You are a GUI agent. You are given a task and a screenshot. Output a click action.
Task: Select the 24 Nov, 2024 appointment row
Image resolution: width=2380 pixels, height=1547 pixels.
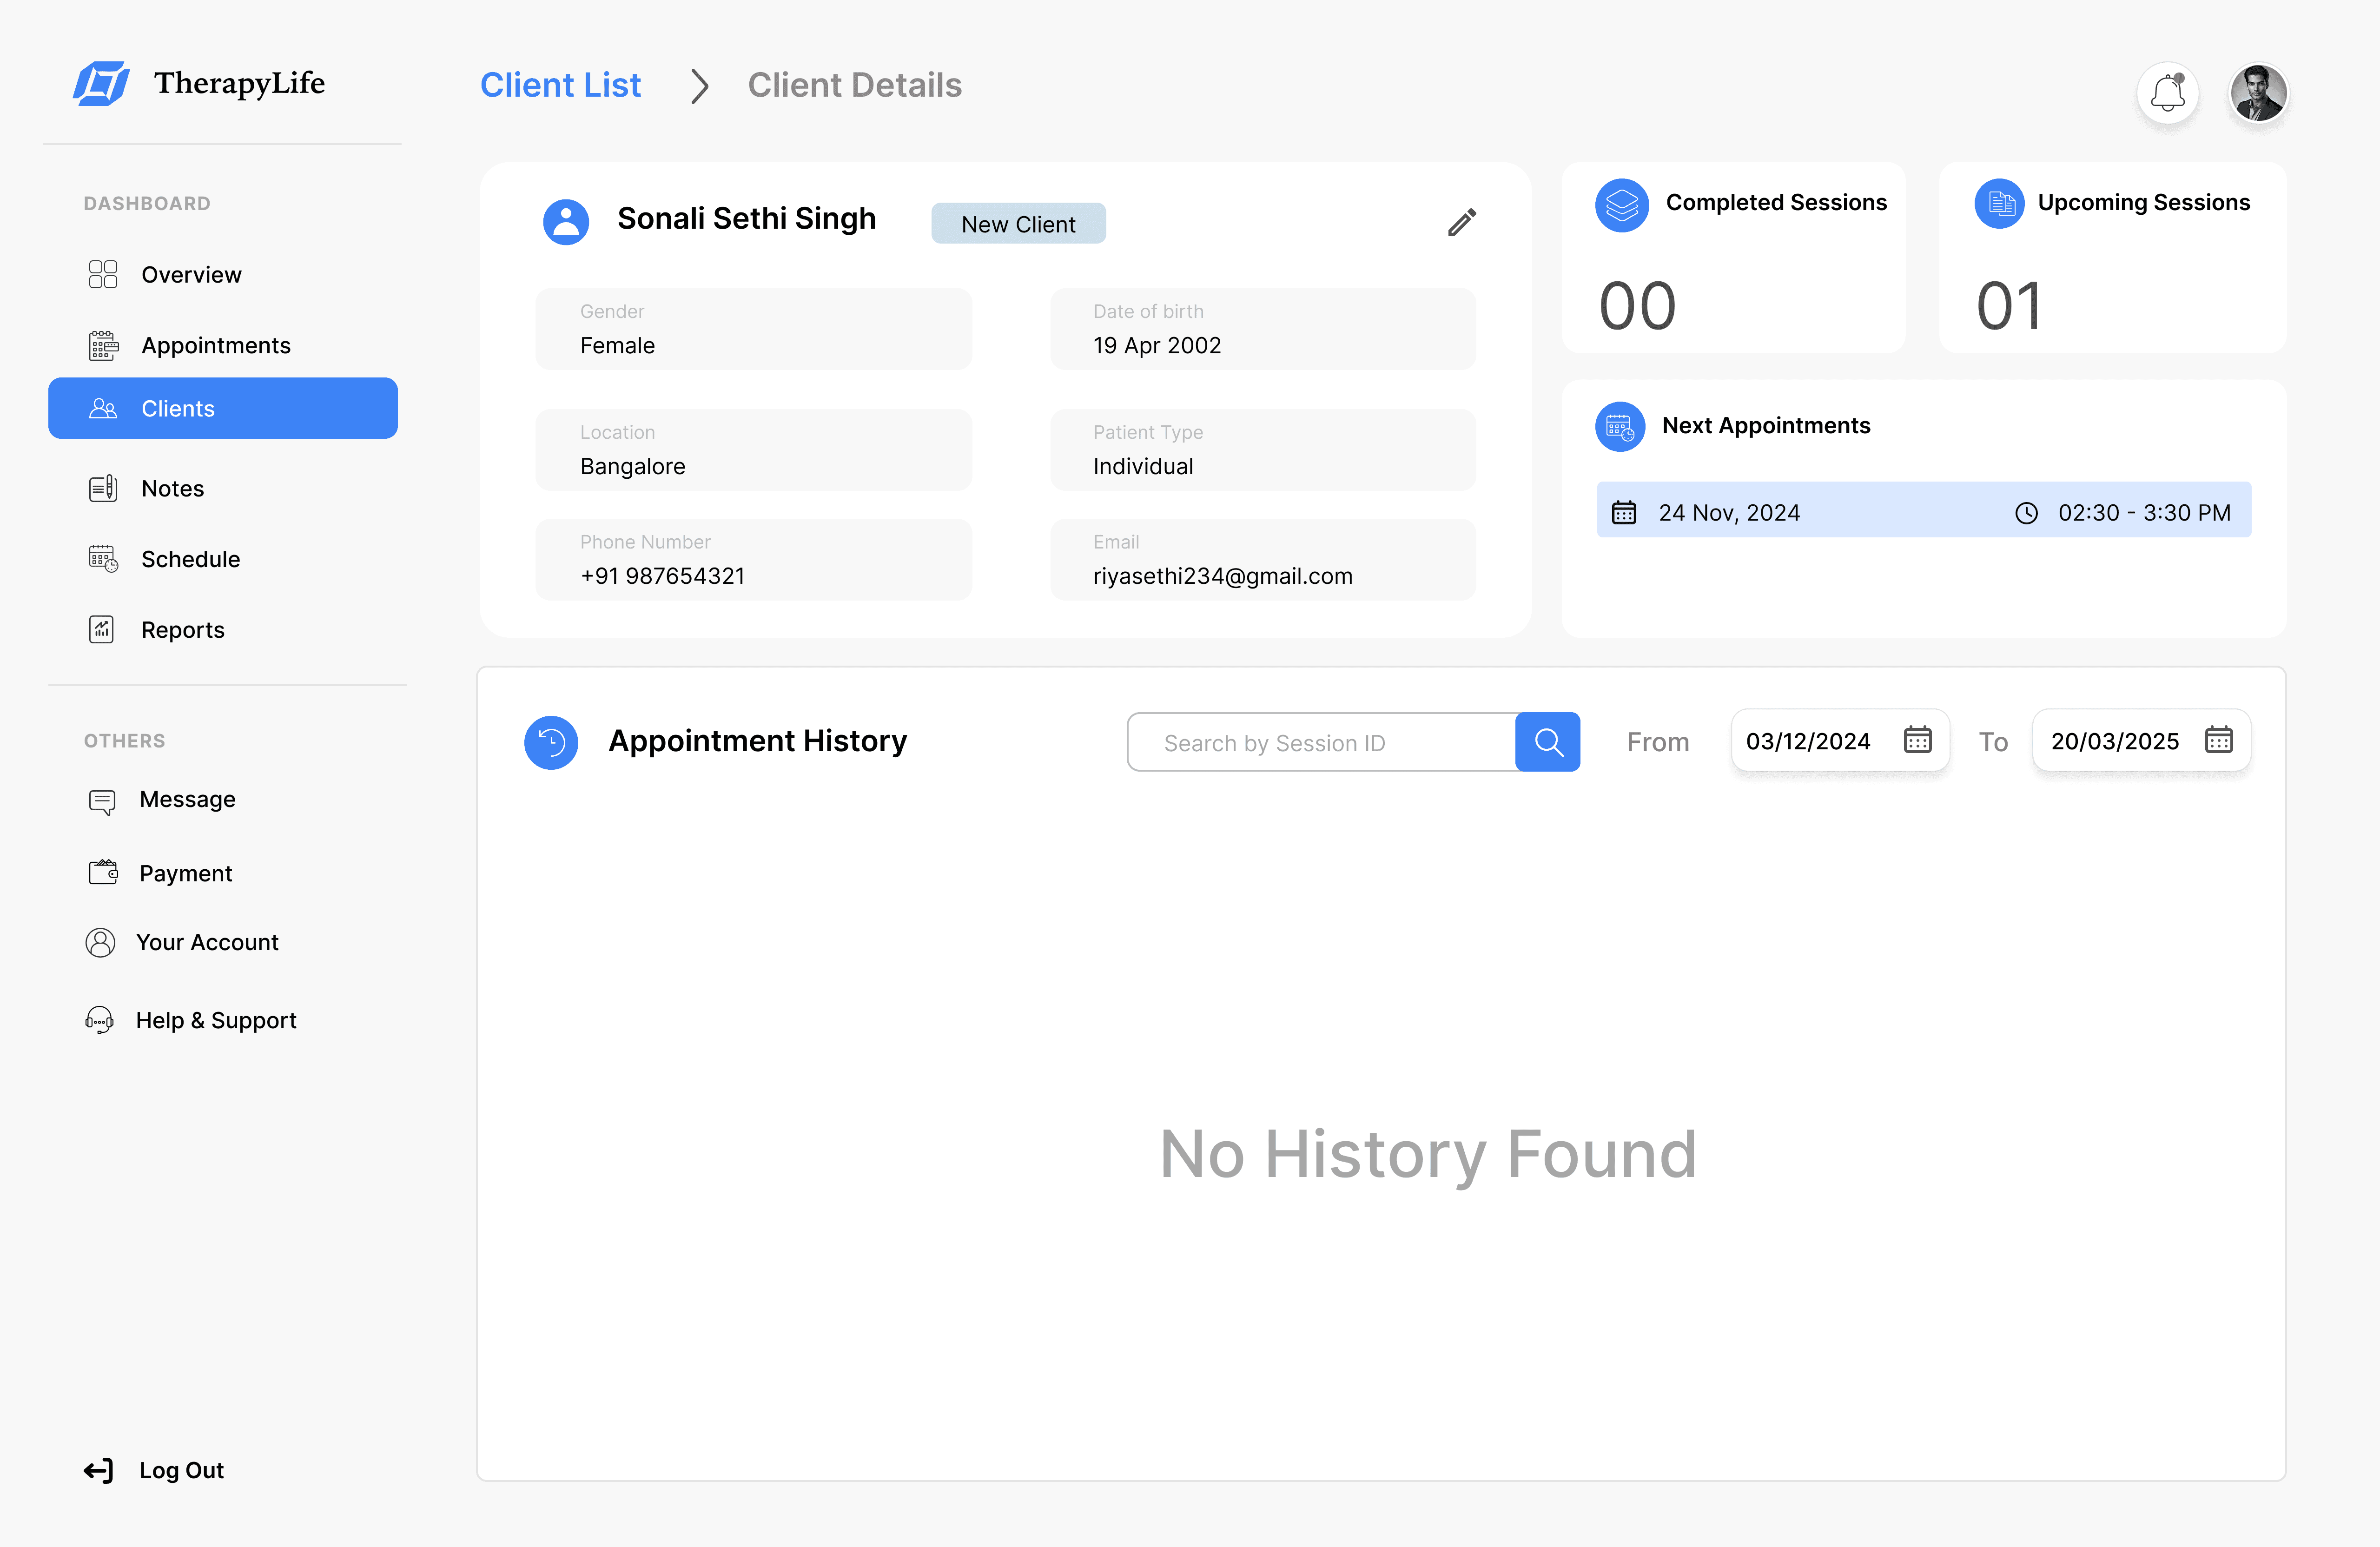(x=1923, y=510)
